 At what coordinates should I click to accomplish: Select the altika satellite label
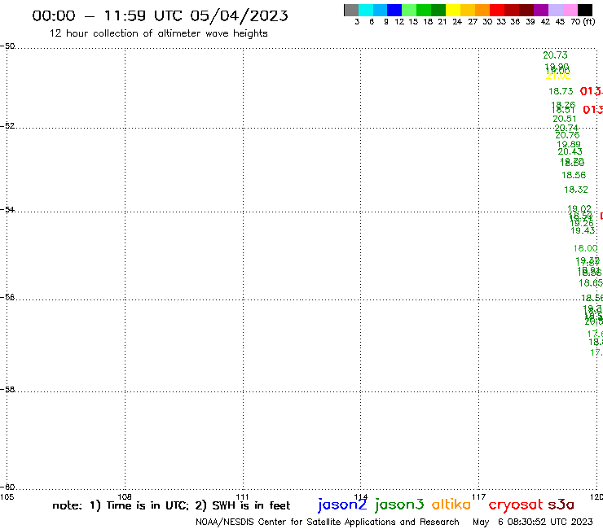pyautogui.click(x=451, y=504)
